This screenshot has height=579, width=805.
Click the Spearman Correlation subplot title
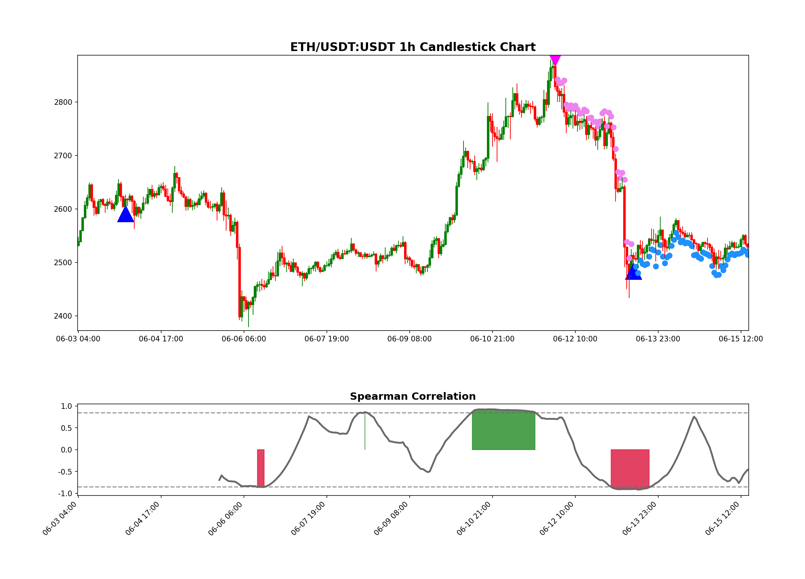tap(413, 396)
